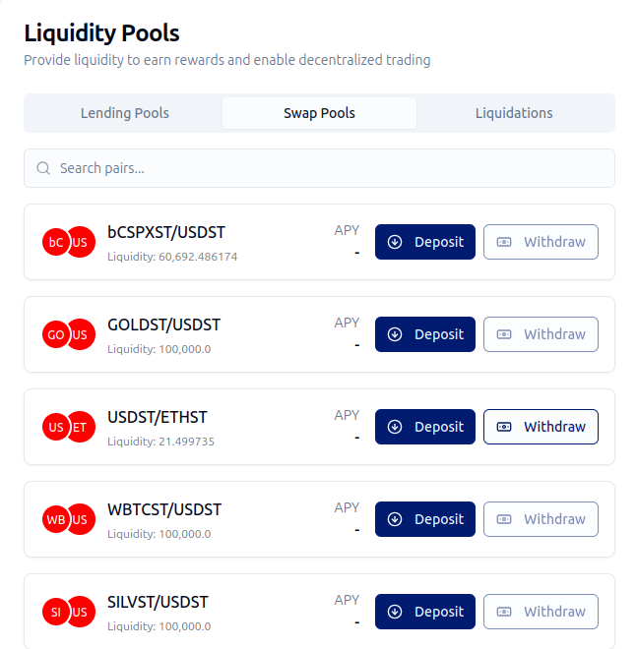Image resolution: width=637 pixels, height=649 pixels.
Task: Click the bC token icon for bCSPXST pool
Action: (x=55, y=242)
